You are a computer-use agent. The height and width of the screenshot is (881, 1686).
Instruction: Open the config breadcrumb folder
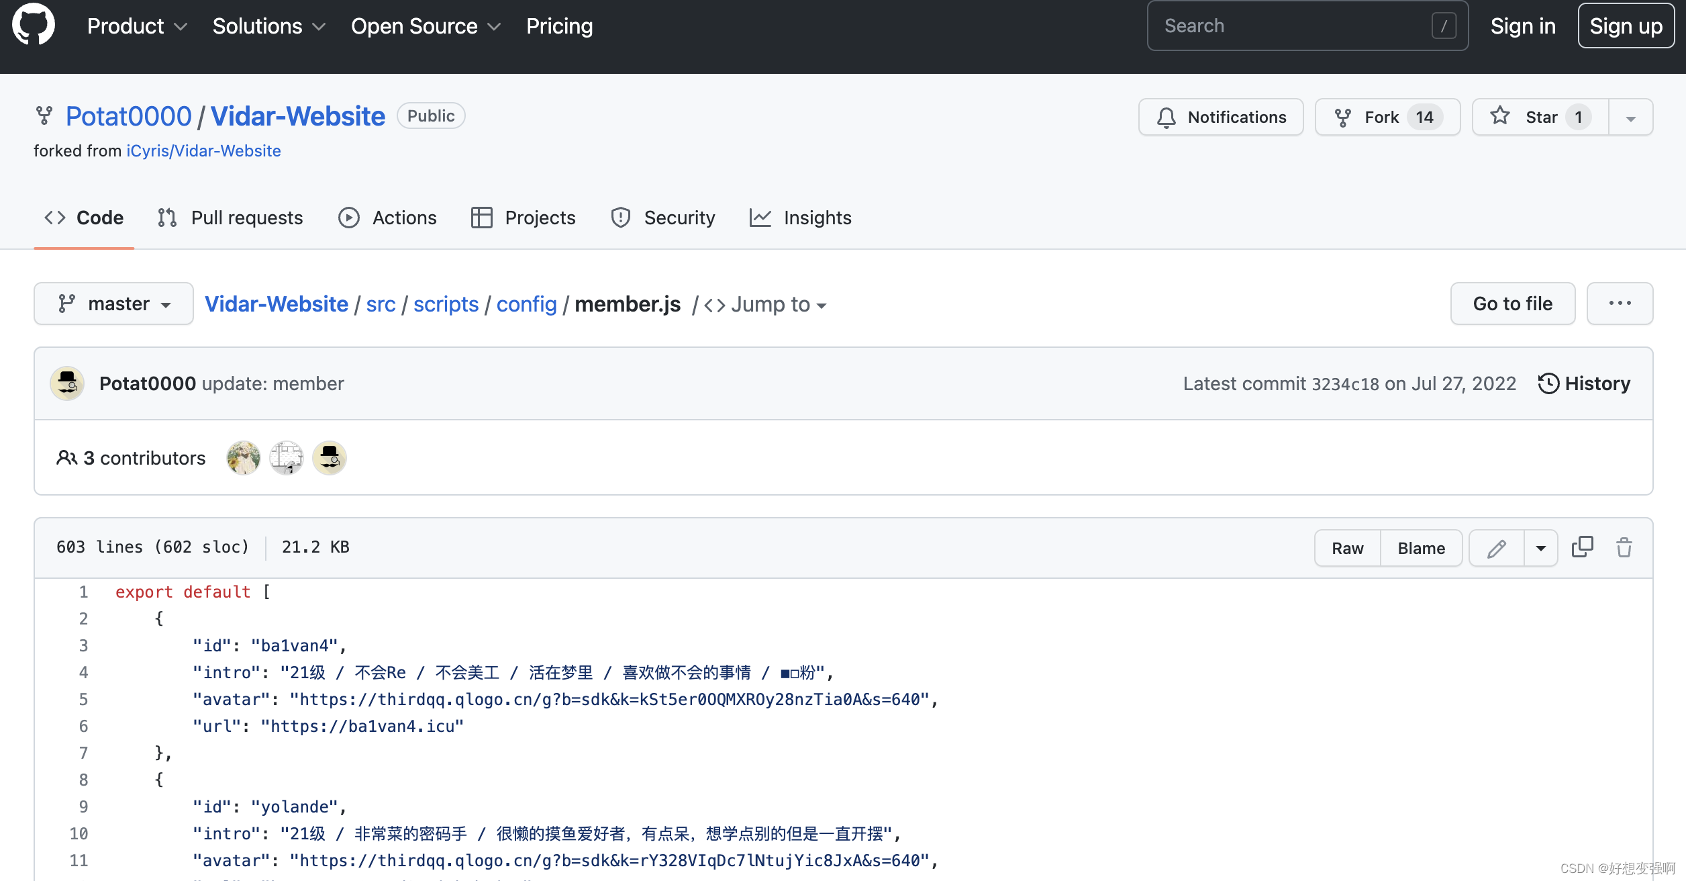[527, 304]
